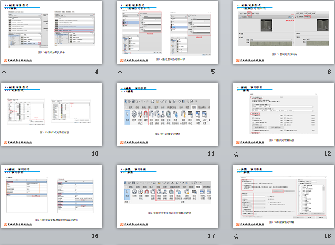Click slide number label 17
The image size is (335, 245).
click(x=211, y=236)
